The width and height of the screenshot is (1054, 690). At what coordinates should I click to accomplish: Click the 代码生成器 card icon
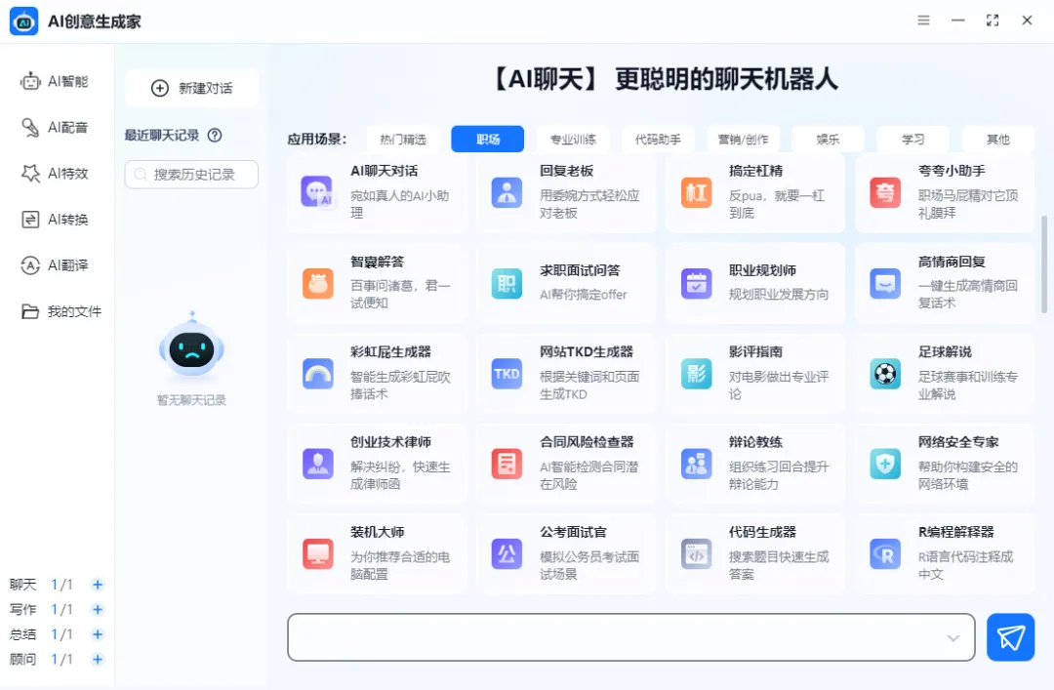pos(695,553)
